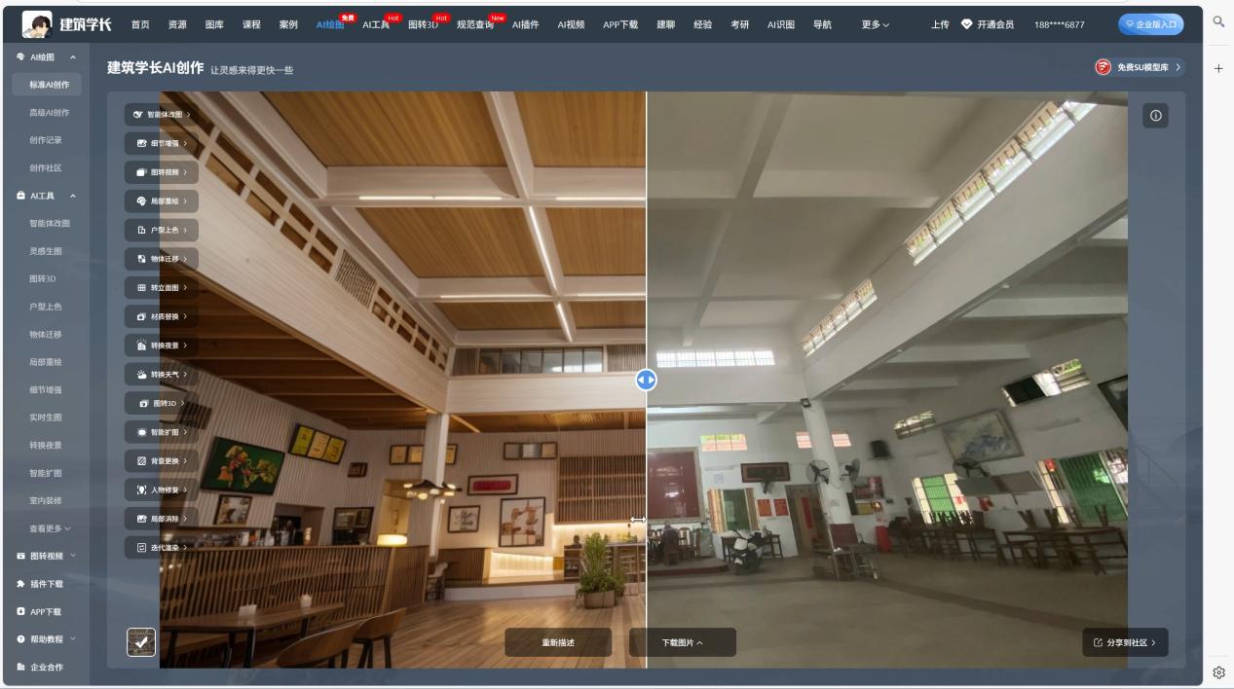
Task: Open the 人物修复 overlay tool
Action: click(161, 490)
